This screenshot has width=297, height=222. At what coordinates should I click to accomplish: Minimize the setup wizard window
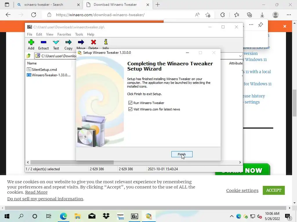[x=187, y=53]
